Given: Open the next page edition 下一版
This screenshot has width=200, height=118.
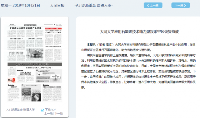Looking at the screenshot, I should [x=59, y=113].
